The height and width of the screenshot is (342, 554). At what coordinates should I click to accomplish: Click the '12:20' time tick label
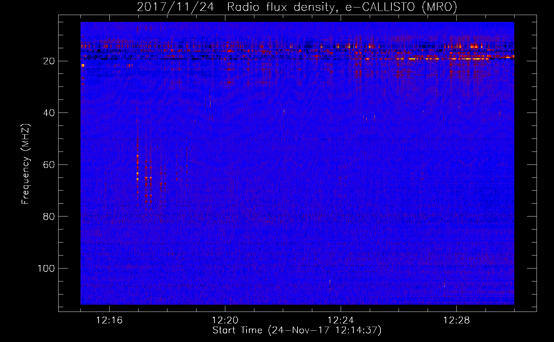225,320
